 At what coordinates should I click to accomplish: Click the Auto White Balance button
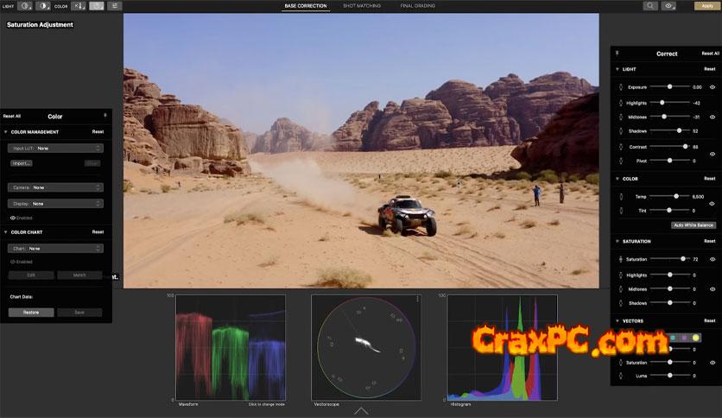[693, 225]
